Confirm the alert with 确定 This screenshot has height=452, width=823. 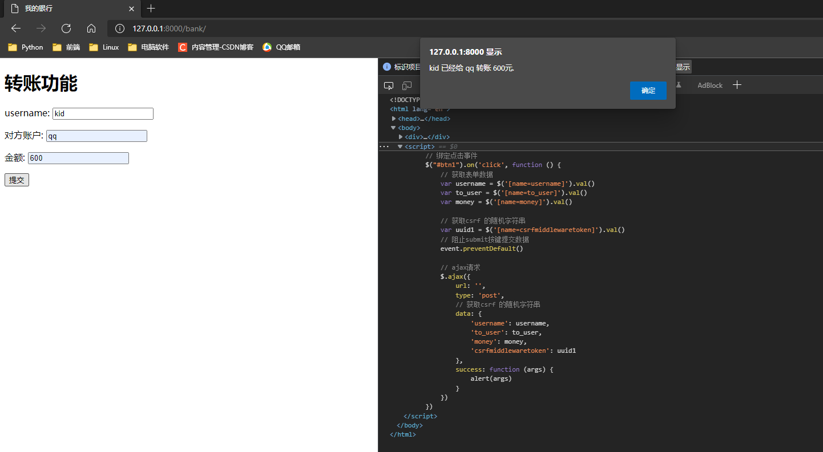648,91
